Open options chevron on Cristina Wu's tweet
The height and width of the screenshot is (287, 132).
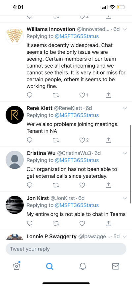125,153
